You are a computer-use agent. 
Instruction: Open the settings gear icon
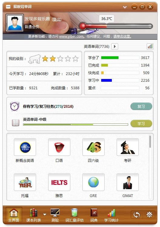149,215
